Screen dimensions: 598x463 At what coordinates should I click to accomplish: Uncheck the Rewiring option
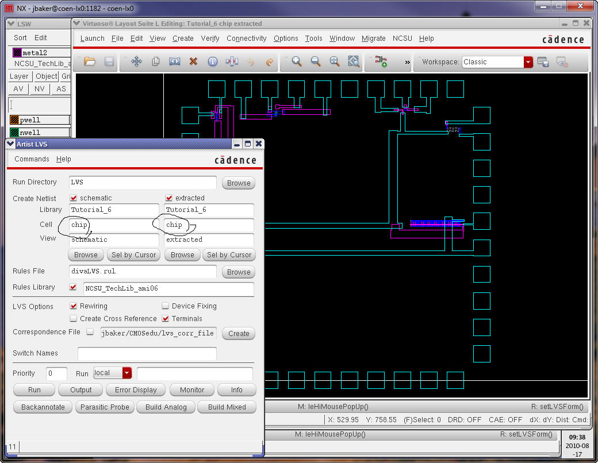[74, 306]
